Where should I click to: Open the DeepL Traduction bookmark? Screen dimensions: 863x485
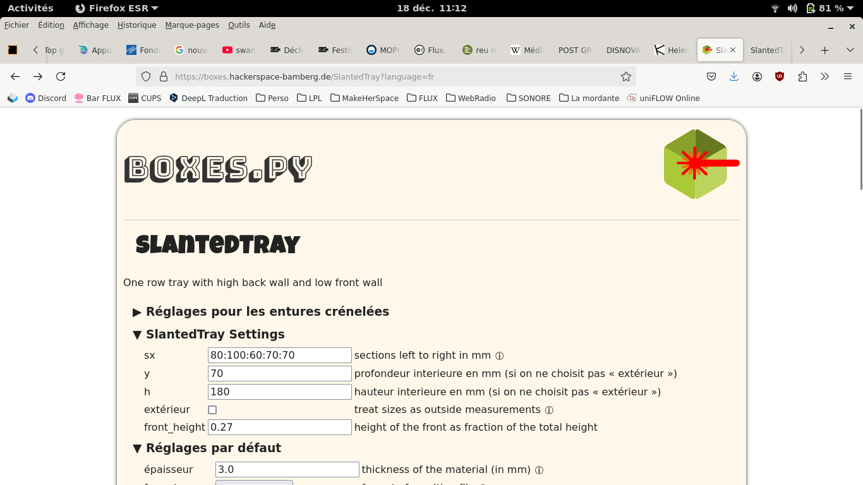208,98
